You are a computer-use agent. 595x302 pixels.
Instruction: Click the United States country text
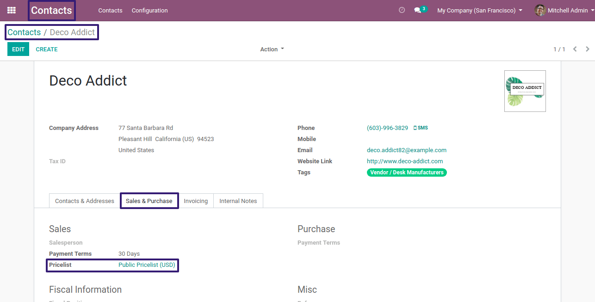136,150
